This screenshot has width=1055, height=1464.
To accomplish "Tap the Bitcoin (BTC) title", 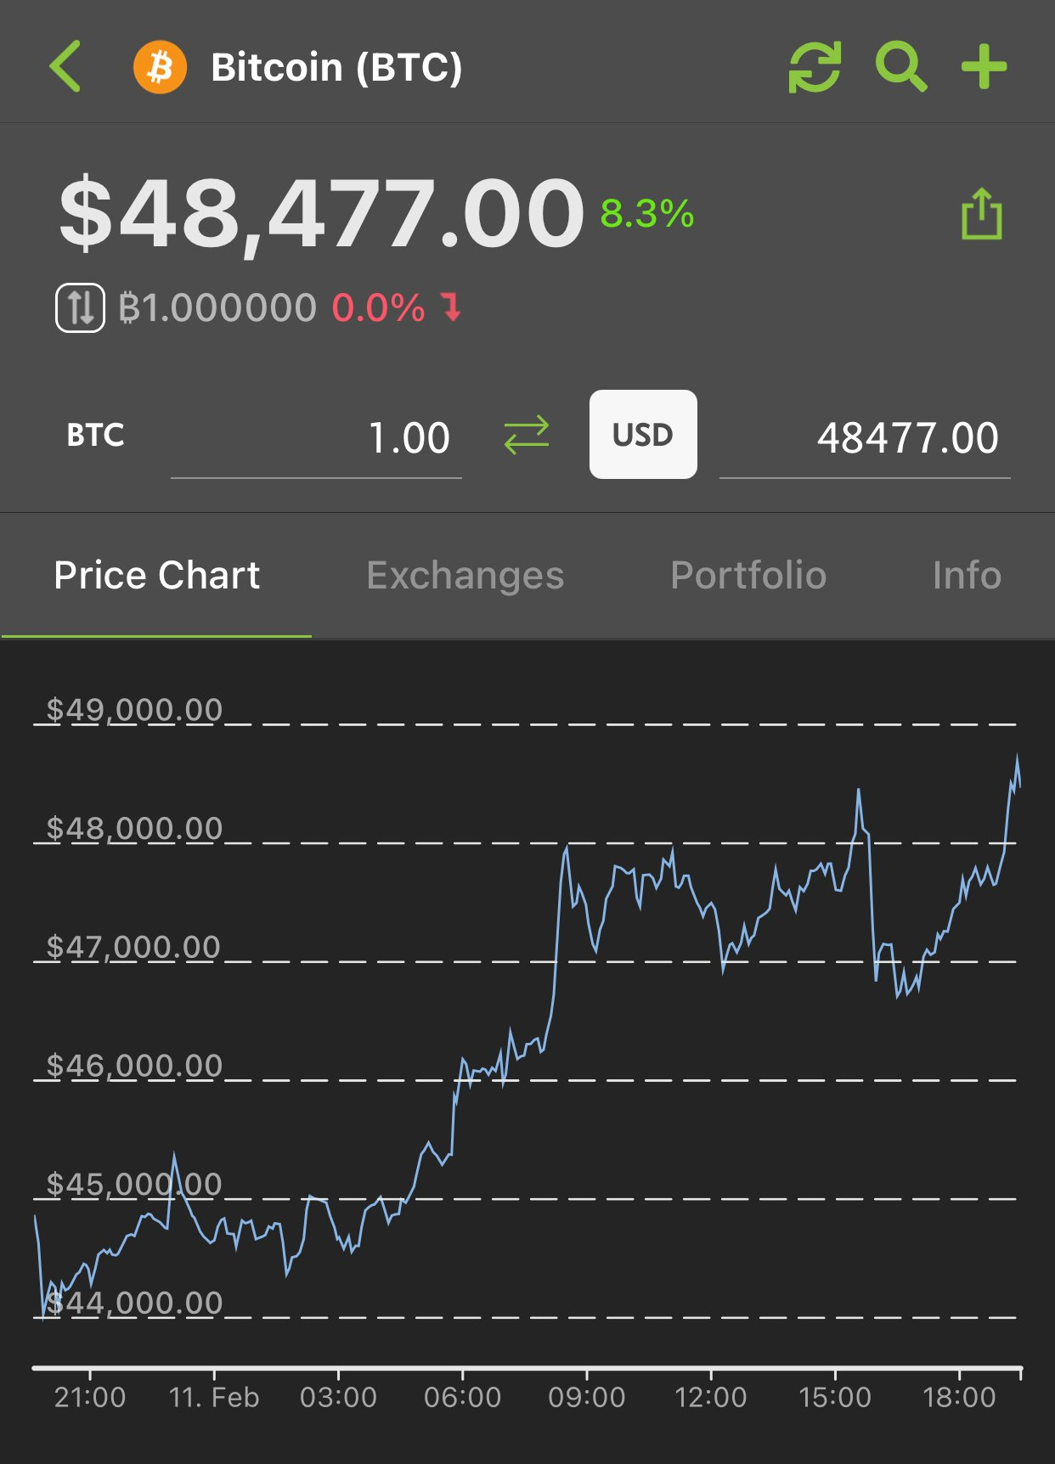I will [x=336, y=67].
